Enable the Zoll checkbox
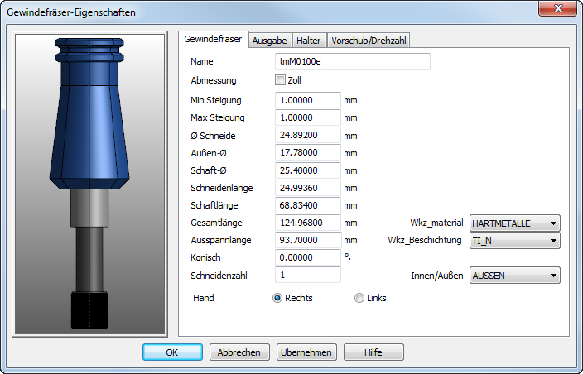583x374 pixels. (x=280, y=80)
